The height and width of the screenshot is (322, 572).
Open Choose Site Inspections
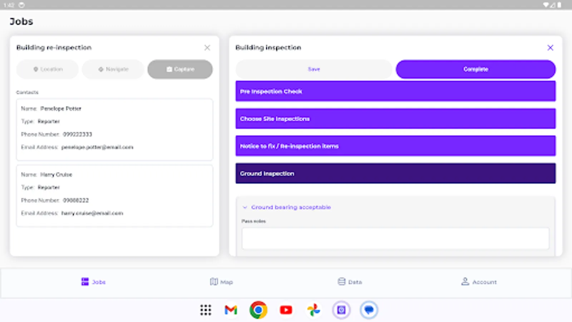(x=395, y=118)
